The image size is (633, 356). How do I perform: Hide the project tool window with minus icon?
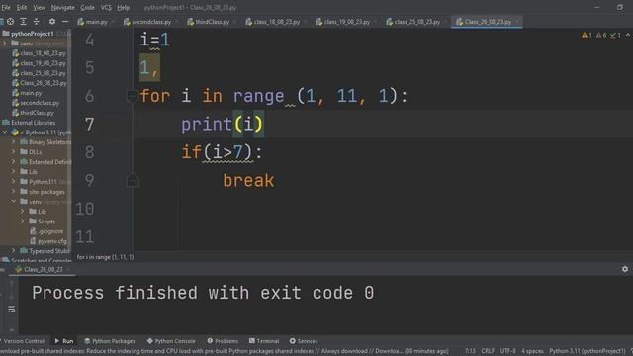[65, 22]
